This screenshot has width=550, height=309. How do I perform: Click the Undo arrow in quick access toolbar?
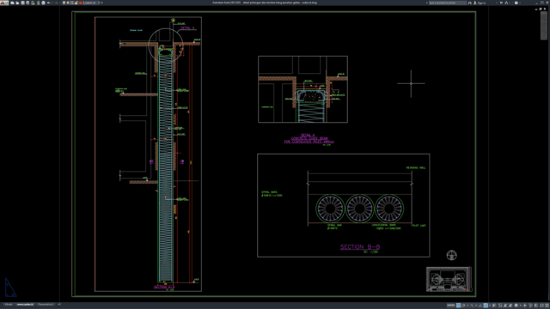pyautogui.click(x=49, y=3)
